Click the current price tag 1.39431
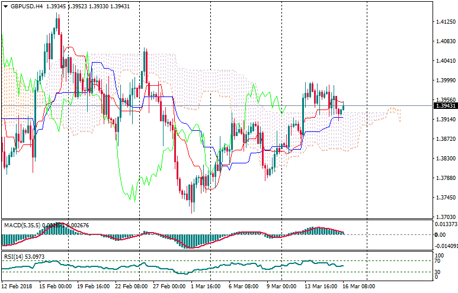458x293 pixels. (x=444, y=106)
